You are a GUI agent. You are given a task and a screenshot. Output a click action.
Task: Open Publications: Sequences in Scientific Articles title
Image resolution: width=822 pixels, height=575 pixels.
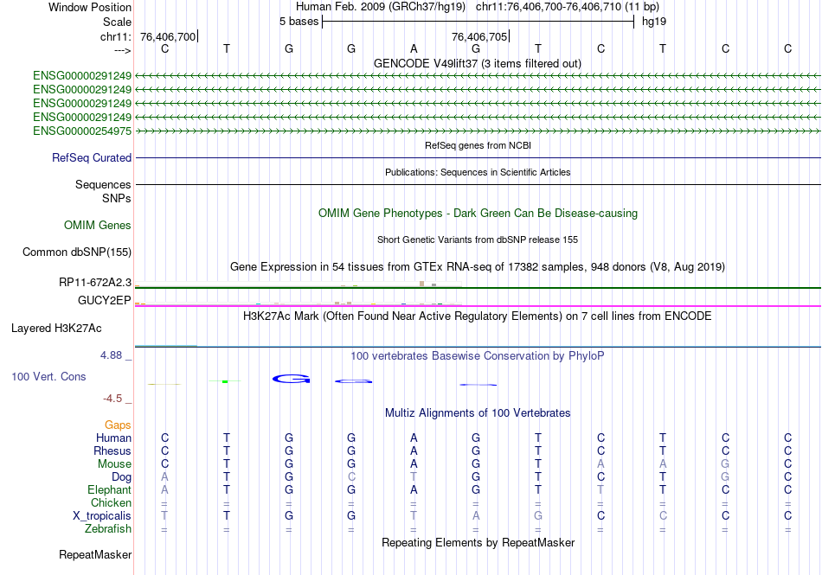point(478,172)
